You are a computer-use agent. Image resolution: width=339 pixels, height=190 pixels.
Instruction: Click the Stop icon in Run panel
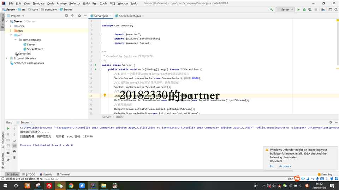click(8, 134)
